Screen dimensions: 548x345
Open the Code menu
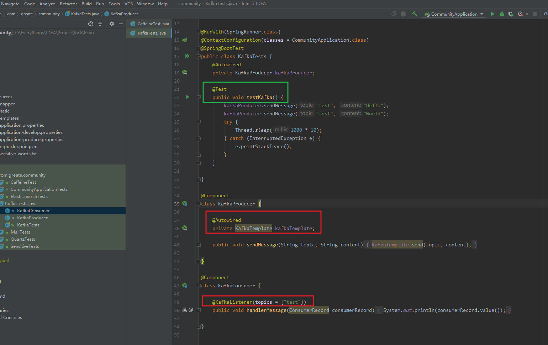pyautogui.click(x=30, y=4)
